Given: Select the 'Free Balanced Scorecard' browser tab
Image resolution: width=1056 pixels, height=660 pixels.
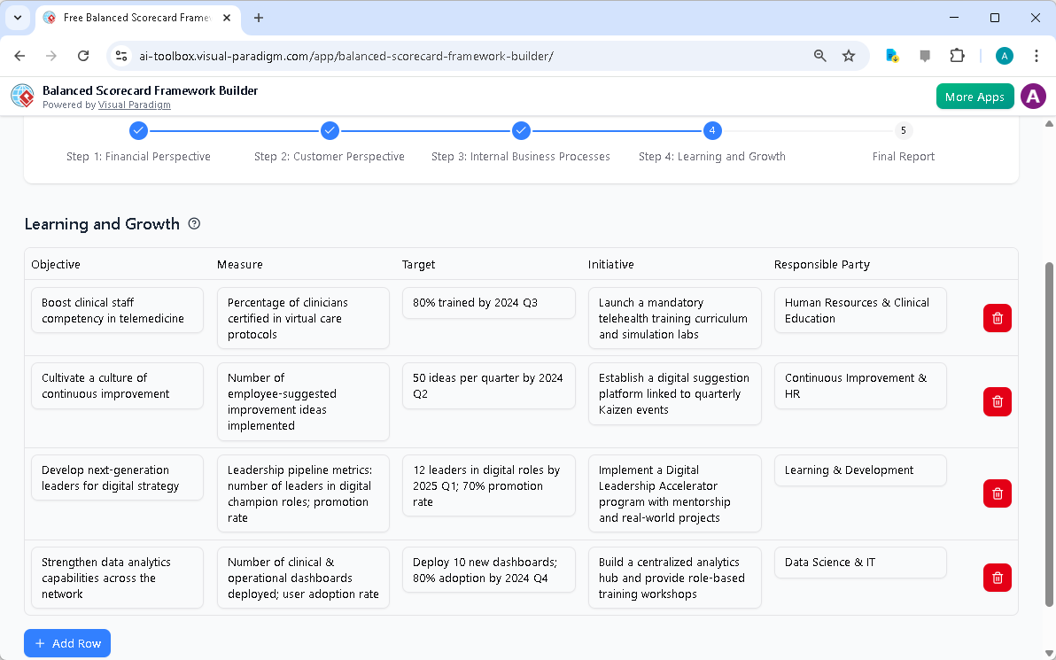Looking at the screenshot, I should click(x=133, y=18).
